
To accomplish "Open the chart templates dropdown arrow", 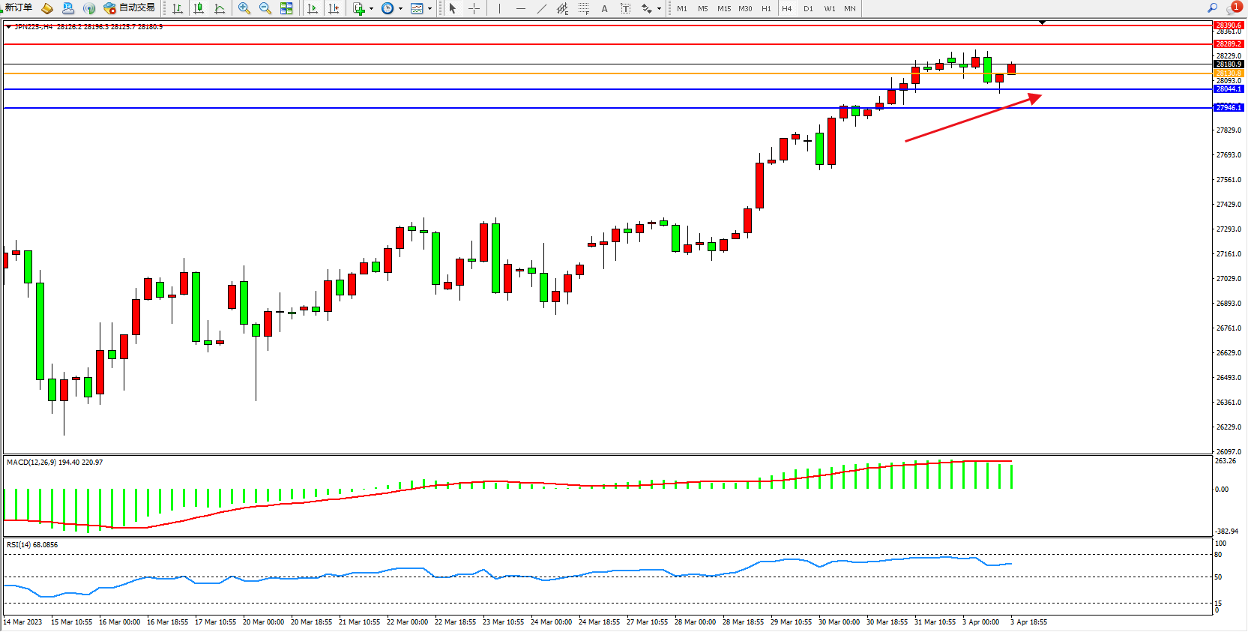I will [429, 9].
